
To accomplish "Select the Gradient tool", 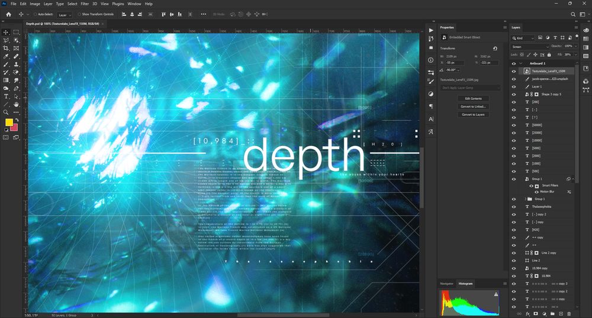I will pos(6,80).
